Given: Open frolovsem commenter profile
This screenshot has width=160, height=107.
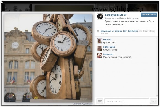Looking at the screenshot, I should click(108, 54).
